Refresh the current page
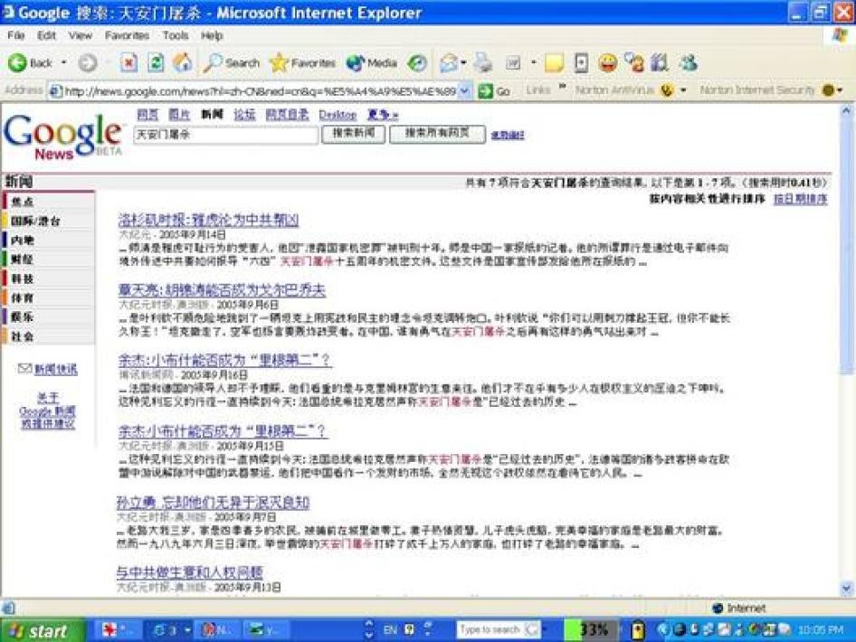The width and height of the screenshot is (856, 642). coord(156,63)
